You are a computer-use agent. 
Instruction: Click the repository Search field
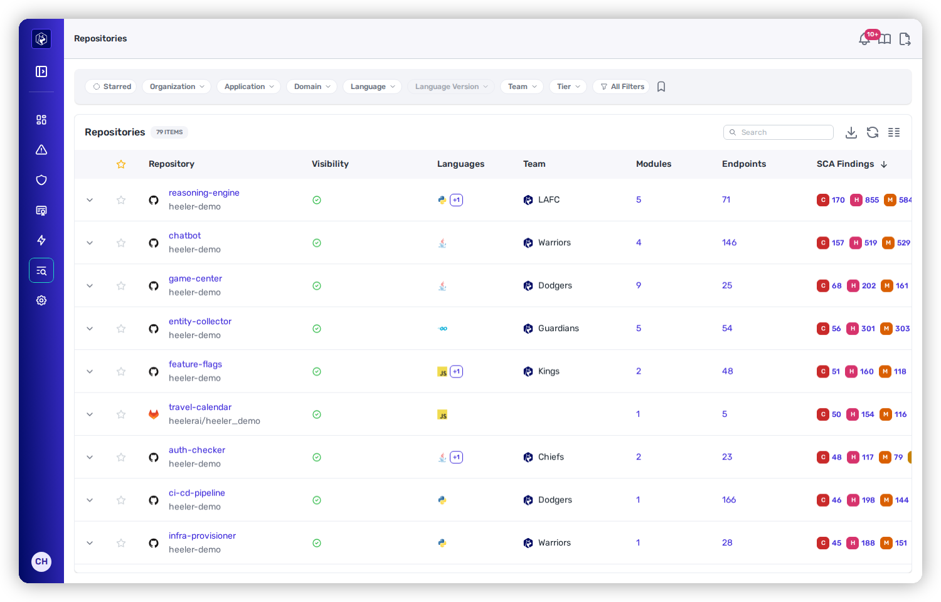tap(779, 132)
